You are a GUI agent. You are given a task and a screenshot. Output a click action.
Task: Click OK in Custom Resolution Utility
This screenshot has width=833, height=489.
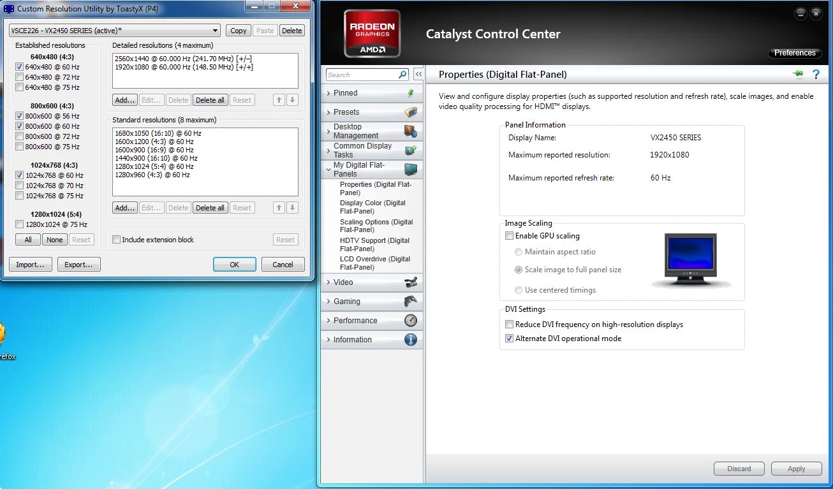[x=235, y=265]
